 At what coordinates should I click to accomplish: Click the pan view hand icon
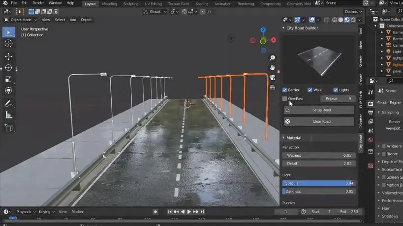[x=273, y=67]
